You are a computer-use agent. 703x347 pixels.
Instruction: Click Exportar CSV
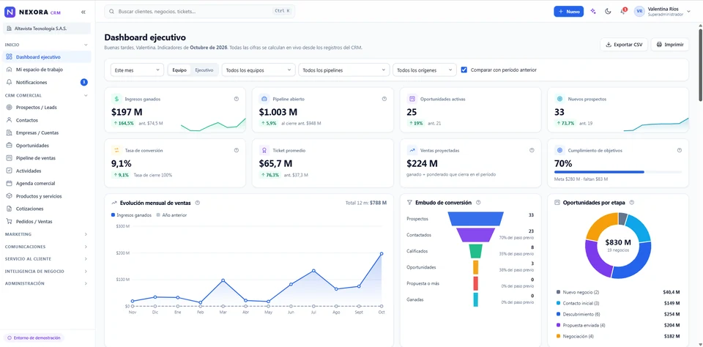pos(624,45)
